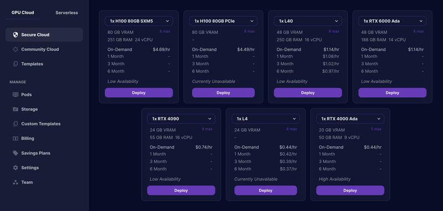Viewport: 443px width, 211px height.
Task: Click the Savings Plans tag icon
Action: pyautogui.click(x=16, y=153)
